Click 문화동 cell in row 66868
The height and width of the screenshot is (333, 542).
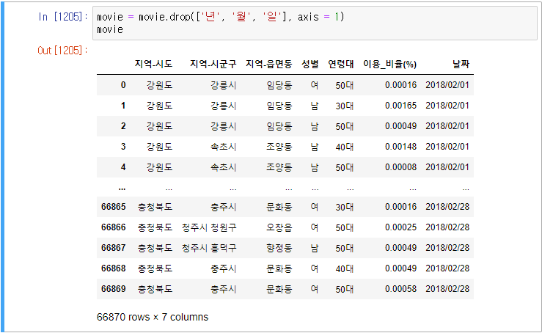point(279,268)
